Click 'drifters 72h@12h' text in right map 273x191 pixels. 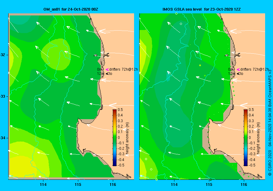[x=254, y=69]
